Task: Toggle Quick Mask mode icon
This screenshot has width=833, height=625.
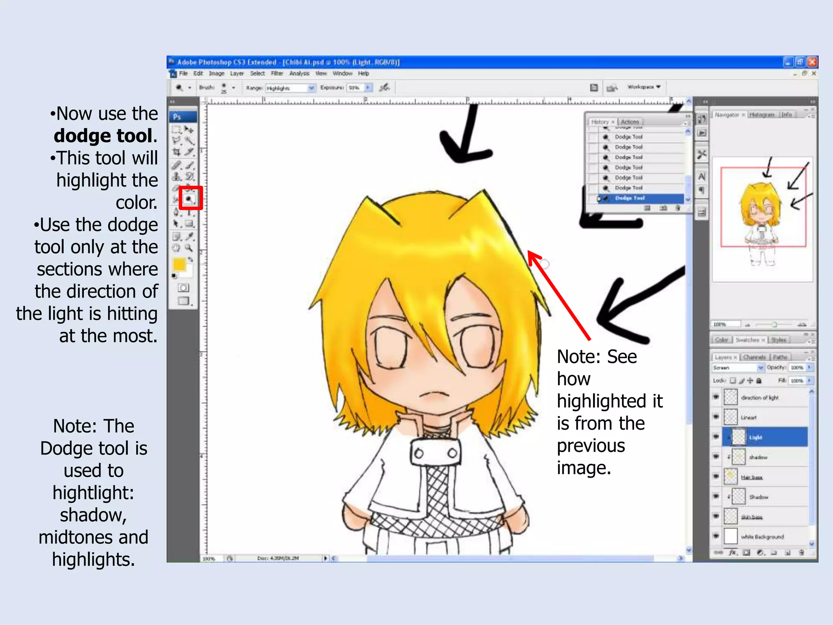Action: pos(183,288)
